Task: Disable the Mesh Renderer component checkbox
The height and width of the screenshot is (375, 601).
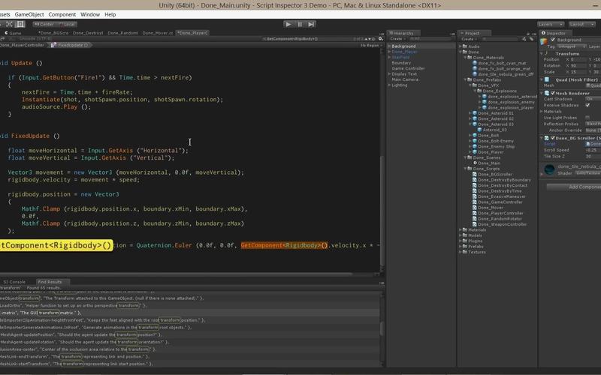Action: [x=551, y=93]
